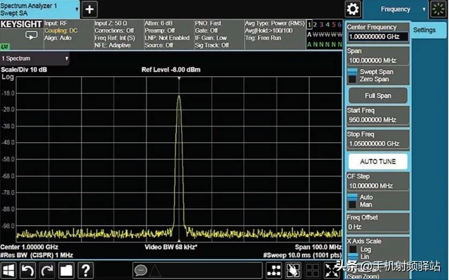Click the full screen expand arrows icon
449x280 pixels.
coord(332,270)
